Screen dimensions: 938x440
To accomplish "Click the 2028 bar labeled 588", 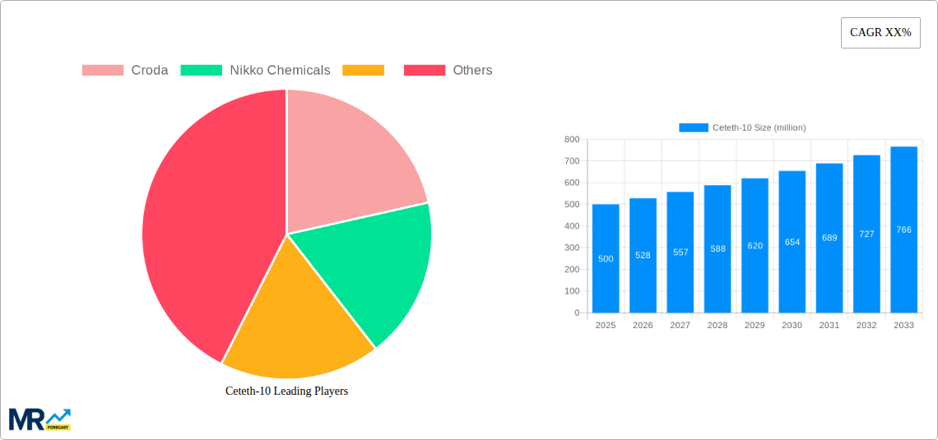I will click(717, 248).
